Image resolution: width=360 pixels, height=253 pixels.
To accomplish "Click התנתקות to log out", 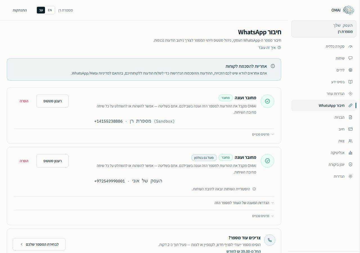I will [x=20, y=10].
